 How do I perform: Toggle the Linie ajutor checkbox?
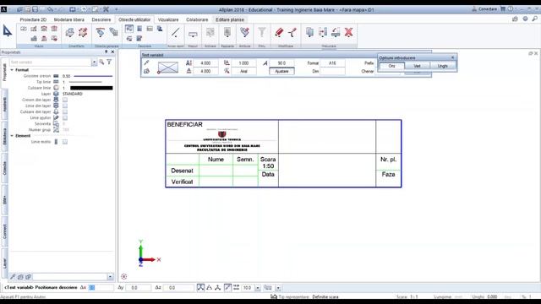[65, 118]
